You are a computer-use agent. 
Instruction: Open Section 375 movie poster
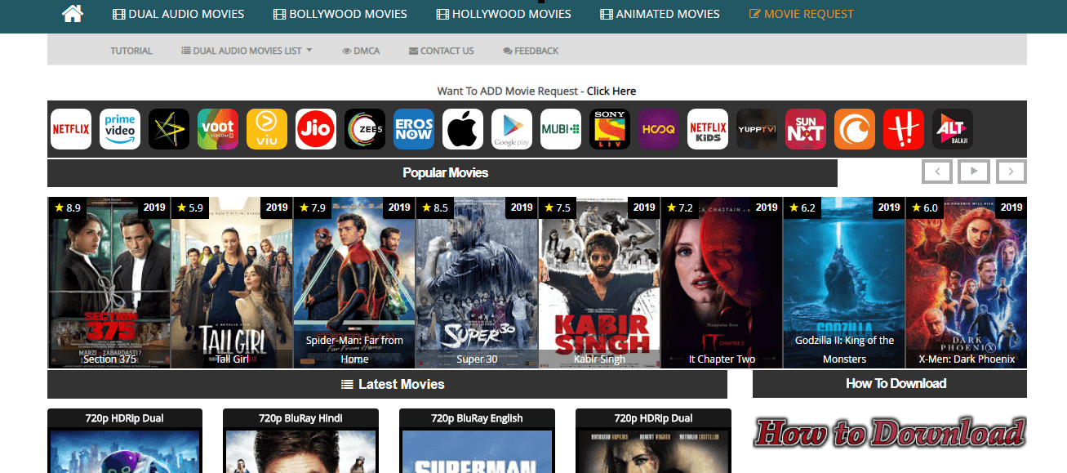point(109,283)
